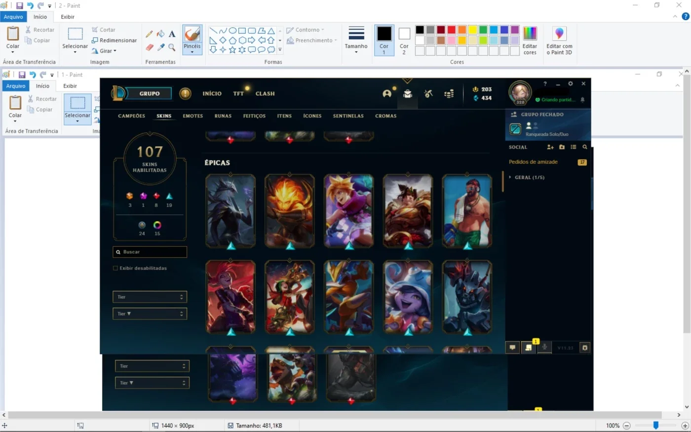The height and width of the screenshot is (432, 691).
Task: Click the League client settings gear
Action: [x=571, y=84]
